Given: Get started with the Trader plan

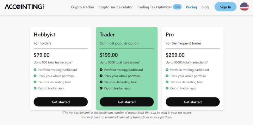Looking at the screenshot, I should coord(127,102).
